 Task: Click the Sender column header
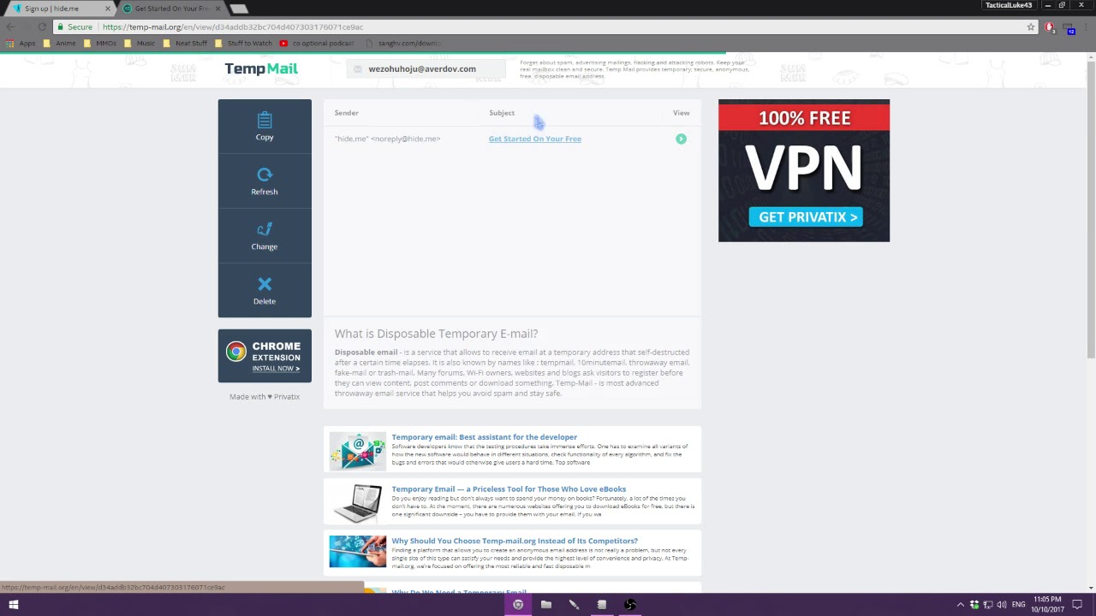347,113
